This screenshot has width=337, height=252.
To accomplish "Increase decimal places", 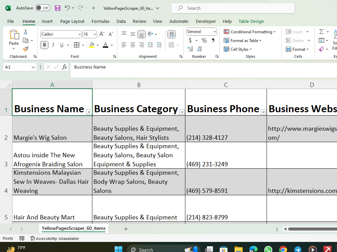I will [x=190, y=49].
